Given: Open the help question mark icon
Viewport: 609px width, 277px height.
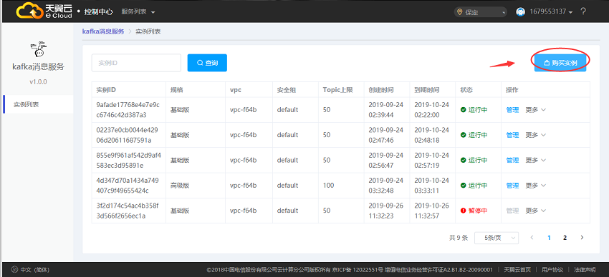Looking at the screenshot, I should 583,11.
